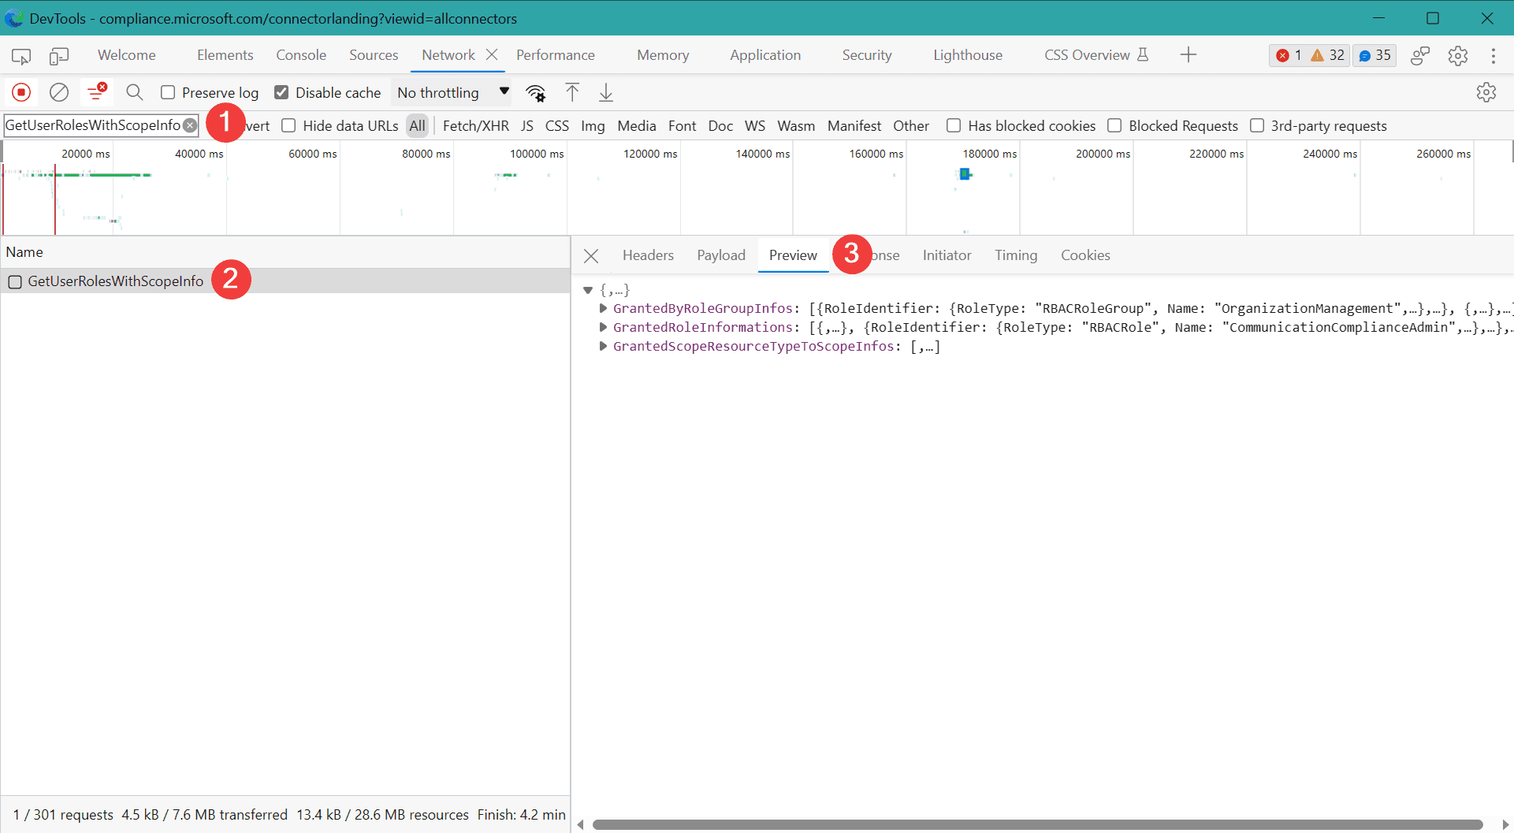
Task: Open DevTools settings gear icon
Action: click(x=1458, y=55)
